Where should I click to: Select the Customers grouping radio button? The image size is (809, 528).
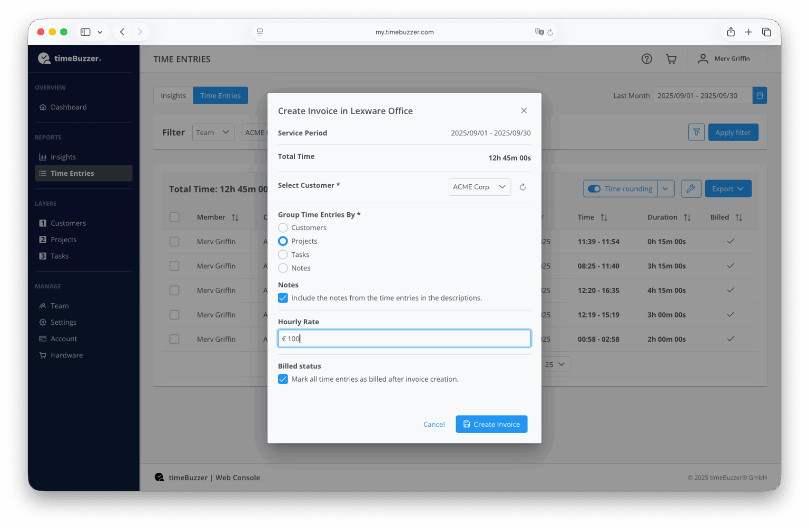283,228
